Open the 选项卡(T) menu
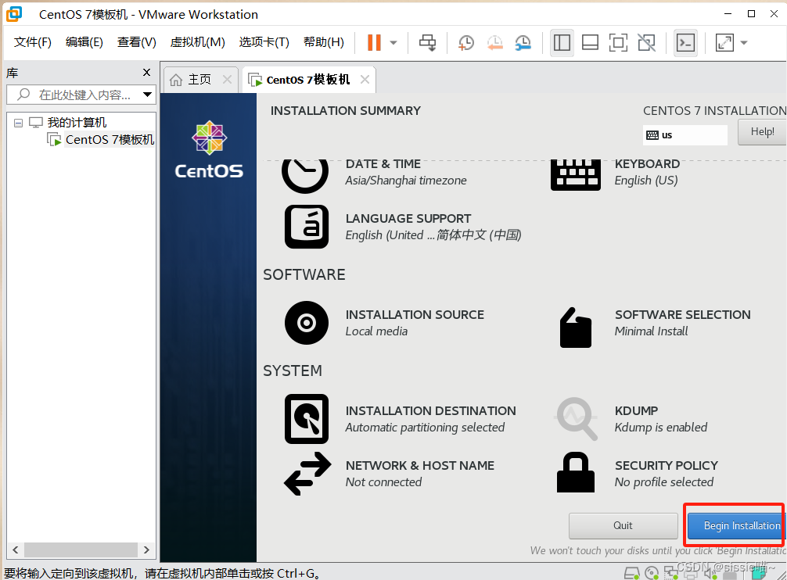The image size is (787, 580). 264,42
